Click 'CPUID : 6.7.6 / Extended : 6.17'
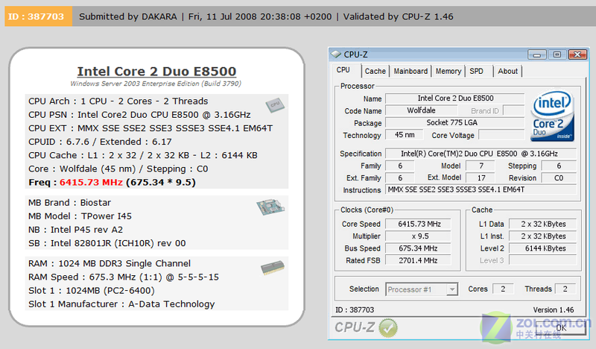The image size is (596, 349). (x=100, y=142)
